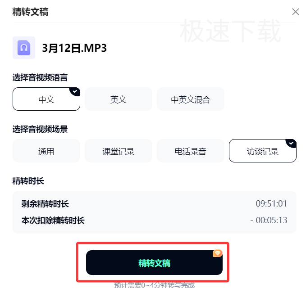Image resolution: width=306 pixels, height=297 pixels.
Task: Click the 本次扣除精转时长 label
Action: pos(53,220)
